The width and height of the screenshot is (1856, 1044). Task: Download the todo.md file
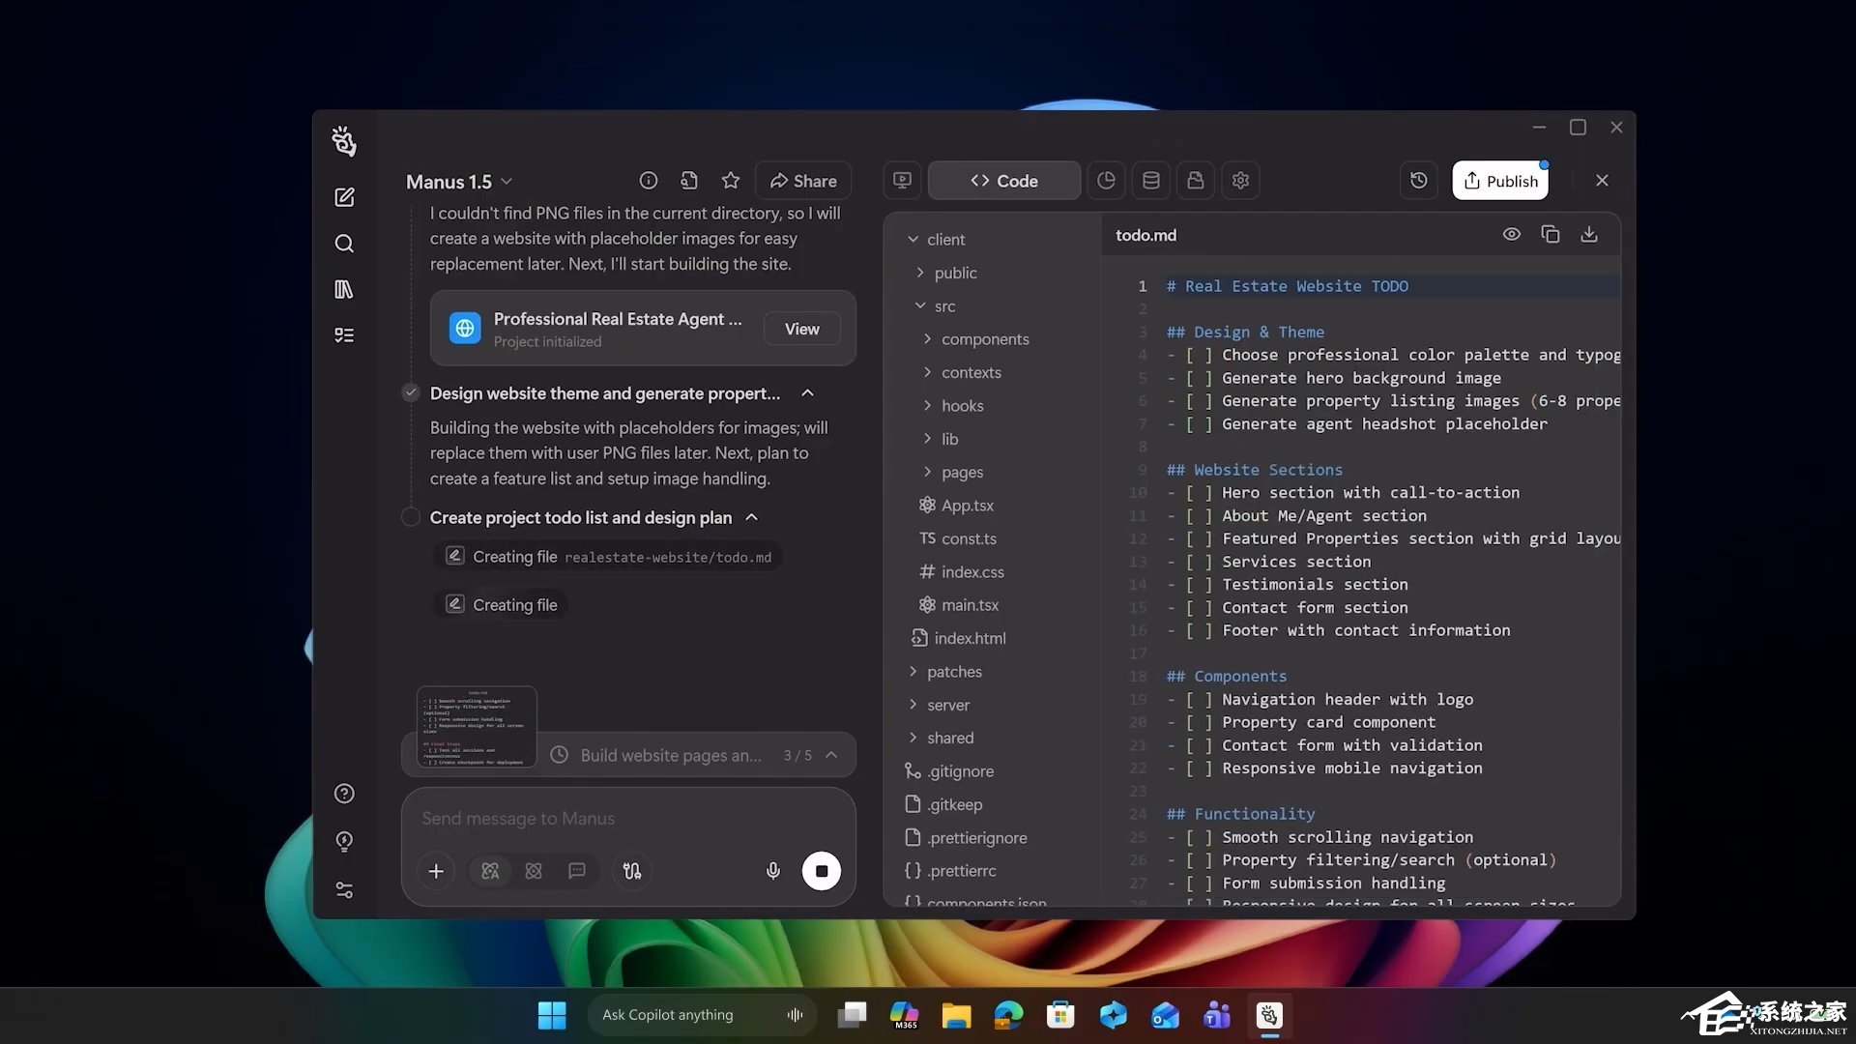[x=1589, y=235]
